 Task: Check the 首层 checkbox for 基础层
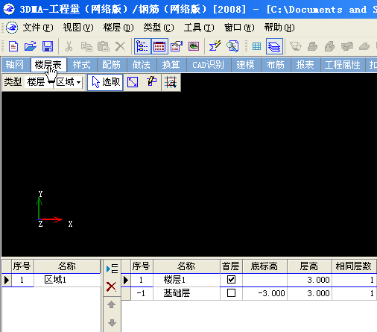click(231, 293)
